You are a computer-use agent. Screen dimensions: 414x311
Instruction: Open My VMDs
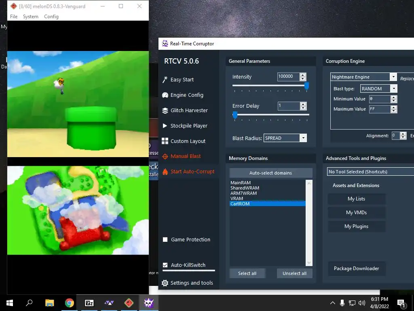click(357, 213)
